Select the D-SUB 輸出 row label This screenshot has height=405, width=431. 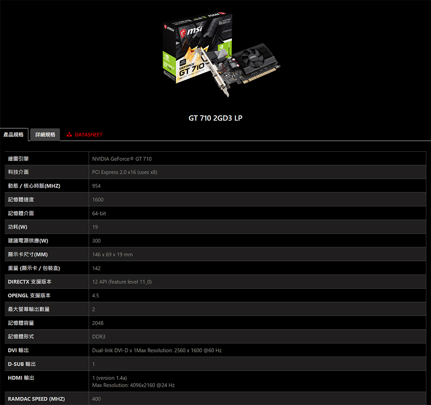22,364
